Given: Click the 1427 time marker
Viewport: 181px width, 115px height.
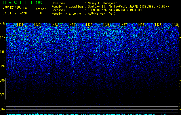Looking at the screenshot, I should [123, 25].
